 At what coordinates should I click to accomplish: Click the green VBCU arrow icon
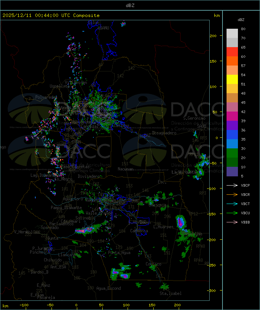click(232, 213)
